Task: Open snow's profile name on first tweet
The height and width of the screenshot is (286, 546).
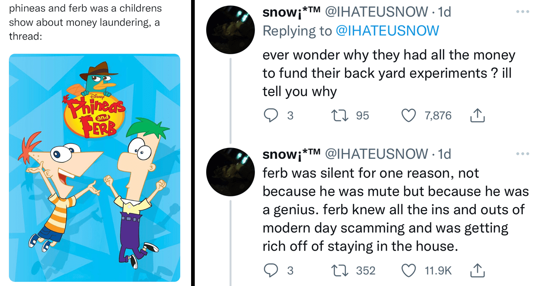Action: (x=290, y=12)
